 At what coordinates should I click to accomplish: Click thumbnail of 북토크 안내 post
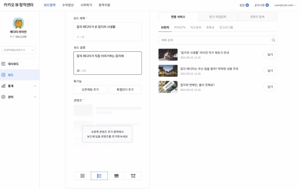pos(168,55)
